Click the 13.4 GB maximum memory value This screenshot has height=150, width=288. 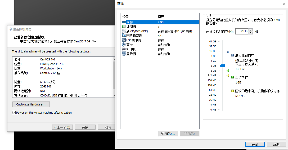coord(240,69)
